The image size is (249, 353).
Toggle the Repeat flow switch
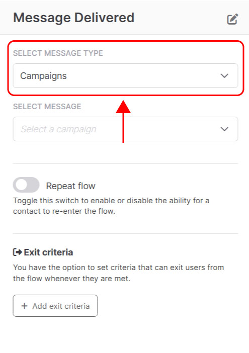pos(26,185)
